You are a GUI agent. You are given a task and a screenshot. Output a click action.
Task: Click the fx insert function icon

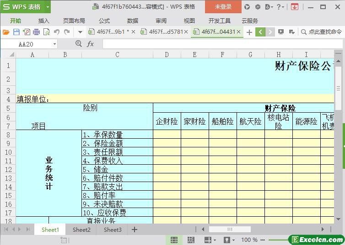point(91,44)
